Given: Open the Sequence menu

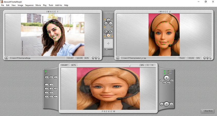Looking at the screenshot, I should point(29,5).
